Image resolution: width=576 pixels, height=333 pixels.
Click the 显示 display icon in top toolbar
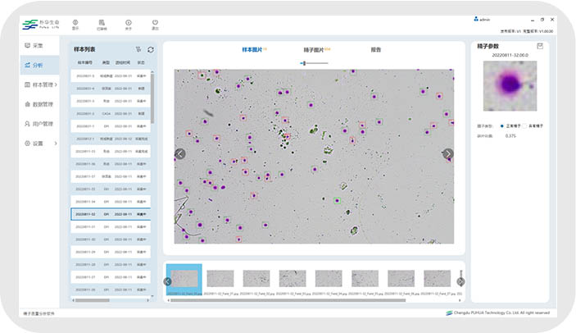point(75,24)
